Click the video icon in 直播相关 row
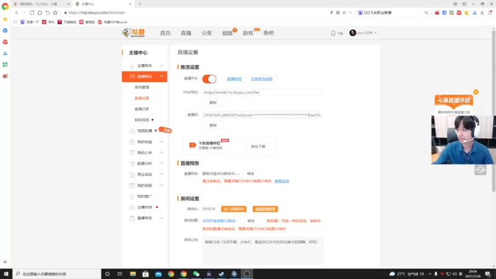This screenshot has width=496, height=279. pyautogui.click(x=132, y=76)
